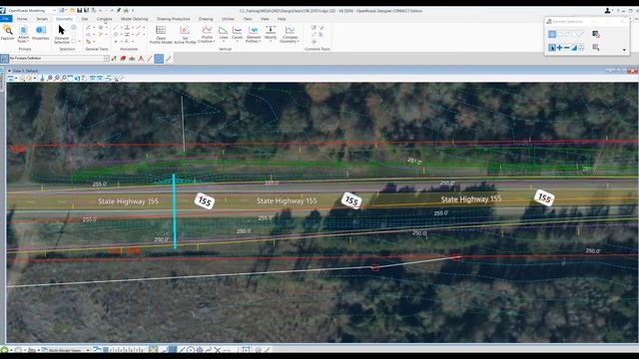The image size is (639, 359).
Task: Switch to the Utilities ribbon tab
Action: click(228, 19)
